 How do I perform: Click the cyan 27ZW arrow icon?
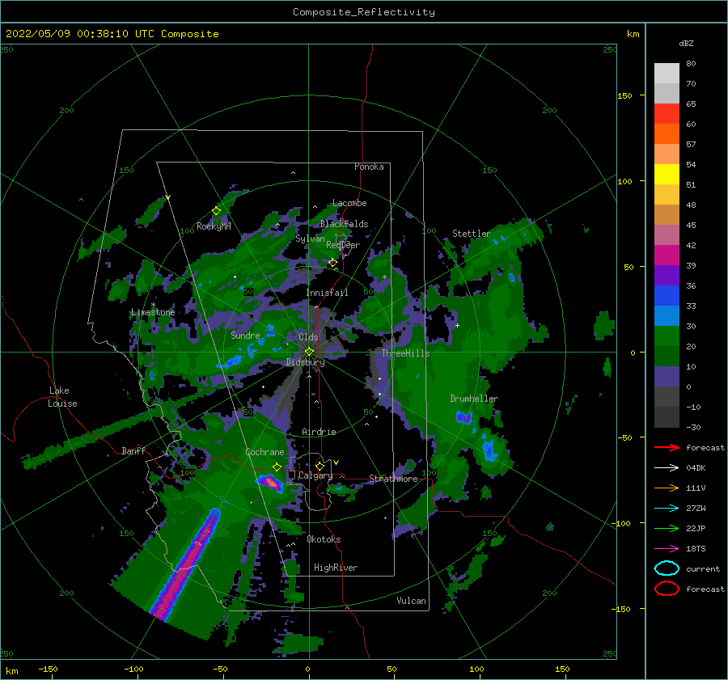coord(667,509)
